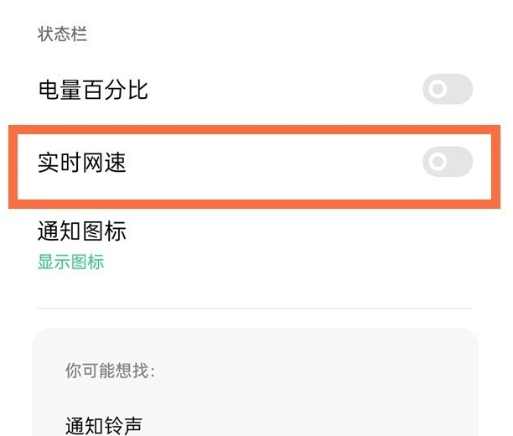
Task: Click the 电量百分比 label text
Action: pyautogui.click(x=93, y=90)
